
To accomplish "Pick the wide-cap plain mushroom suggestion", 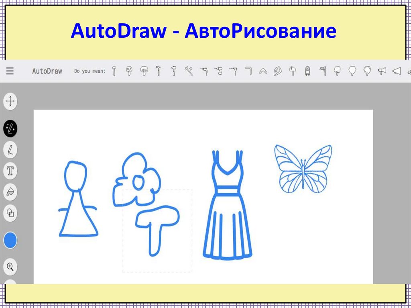I will click(144, 71).
